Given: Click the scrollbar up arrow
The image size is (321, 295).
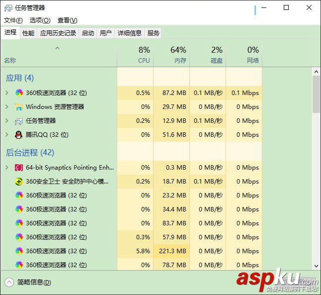Looking at the screenshot, I should pyautogui.click(x=316, y=72).
